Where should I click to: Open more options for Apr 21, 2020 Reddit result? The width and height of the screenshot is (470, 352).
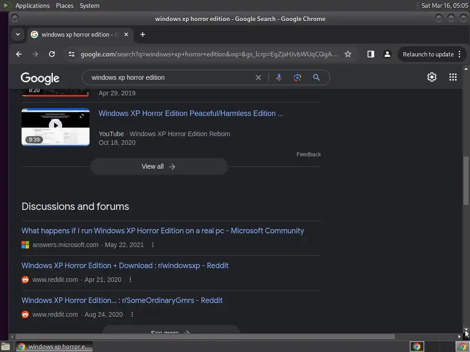[x=130, y=280]
